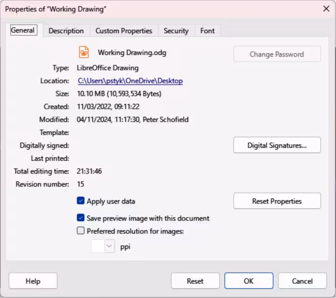Click the type value LibreOffice Drawing
Viewport: 336px width, 298px height.
tap(107, 68)
